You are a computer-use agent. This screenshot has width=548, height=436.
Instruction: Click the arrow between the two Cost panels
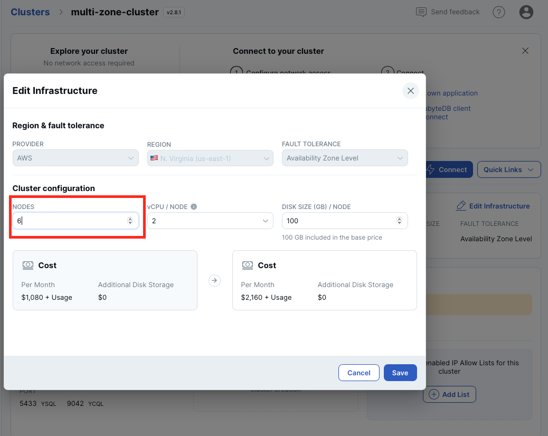[x=214, y=280]
